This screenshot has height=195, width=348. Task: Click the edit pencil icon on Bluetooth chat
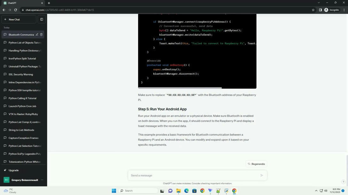37,35
